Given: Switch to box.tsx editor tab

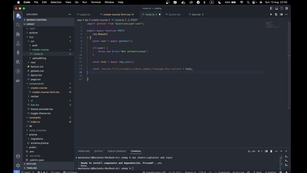Looking at the screenshot, I should 196,14.
